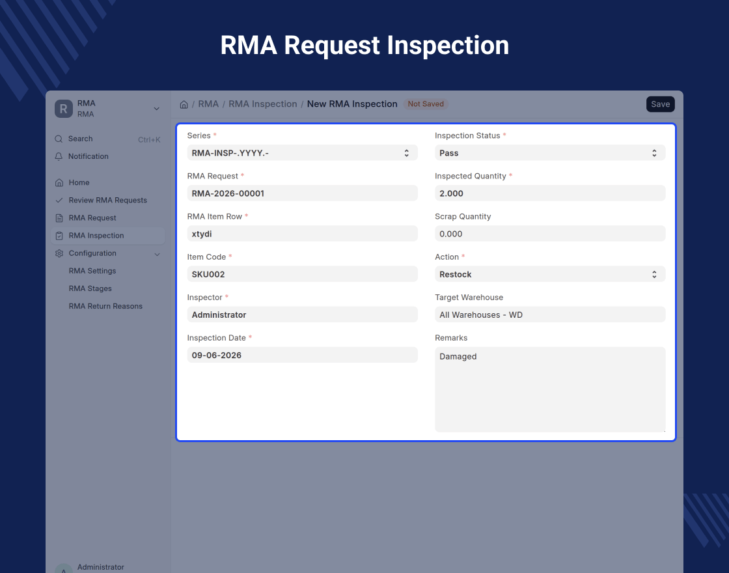The height and width of the screenshot is (573, 729).
Task: Click the RMA Inspection breadcrumb link
Action: coord(263,104)
